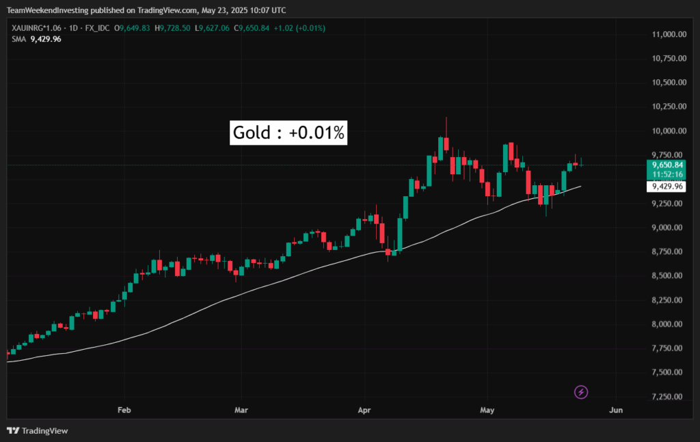Click the 9,250.00 price axis label
The width and height of the screenshot is (700, 442).
point(667,204)
